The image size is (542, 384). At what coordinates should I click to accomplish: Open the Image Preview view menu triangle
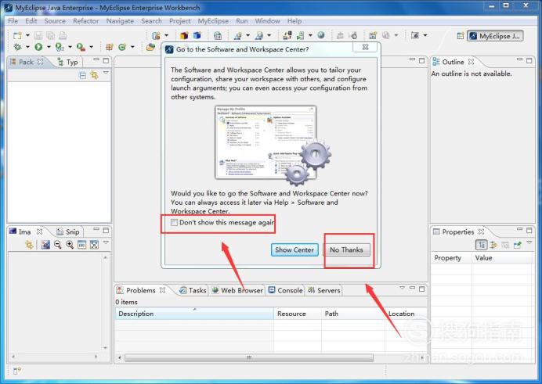pos(106,242)
